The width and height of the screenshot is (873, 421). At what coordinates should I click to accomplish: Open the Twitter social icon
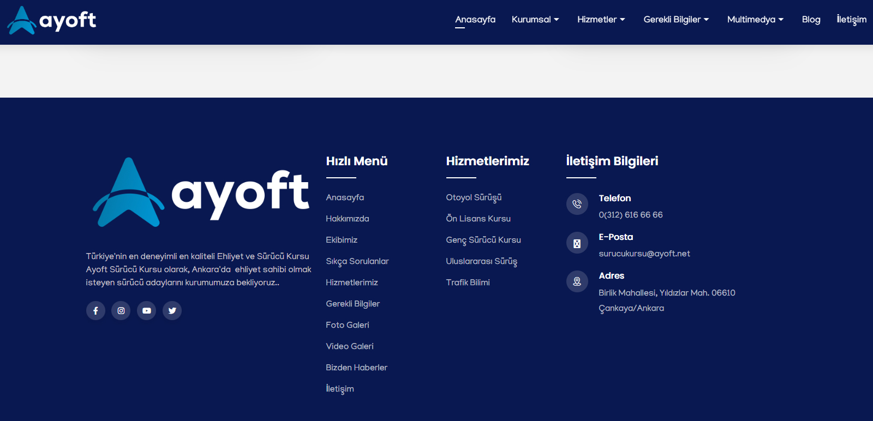coord(172,311)
